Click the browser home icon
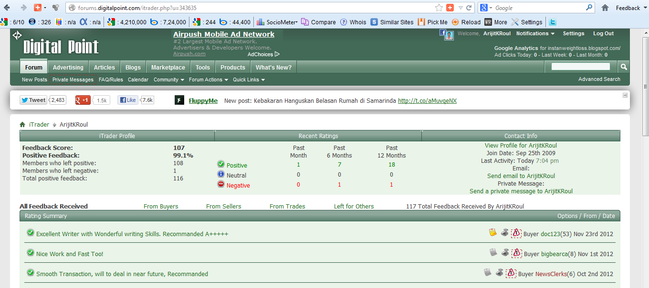649x288 pixels. 605,8
